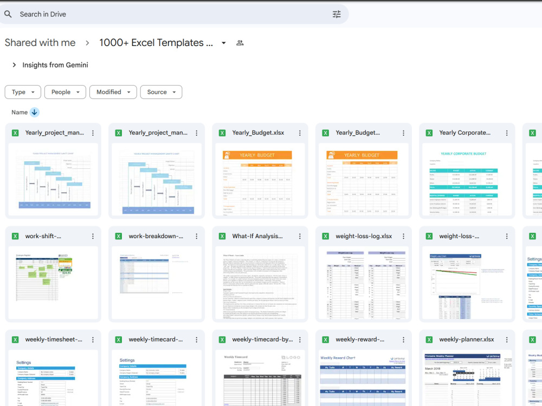Click Excel icon of Yearly Corporate file
The image size is (542, 406).
(429, 133)
